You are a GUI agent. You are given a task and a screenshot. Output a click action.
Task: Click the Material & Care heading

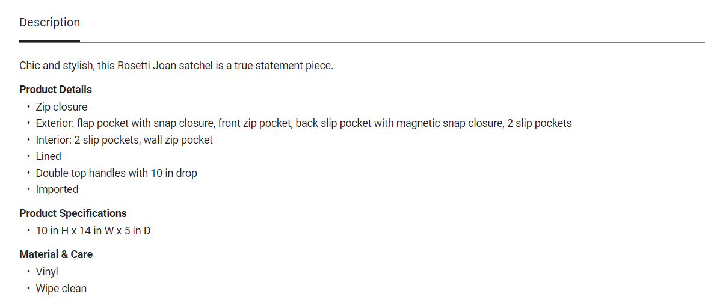tap(56, 254)
